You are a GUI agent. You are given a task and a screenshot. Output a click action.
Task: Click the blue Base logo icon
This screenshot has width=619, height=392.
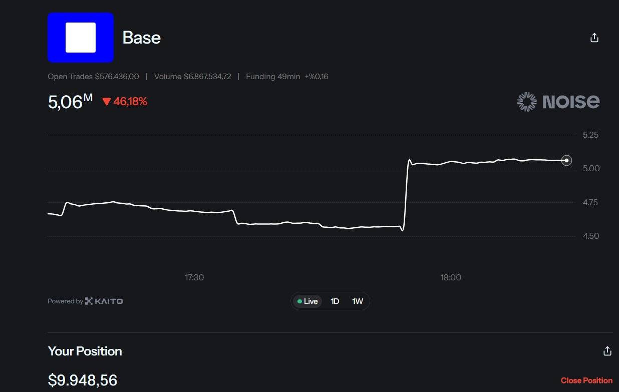[81, 38]
